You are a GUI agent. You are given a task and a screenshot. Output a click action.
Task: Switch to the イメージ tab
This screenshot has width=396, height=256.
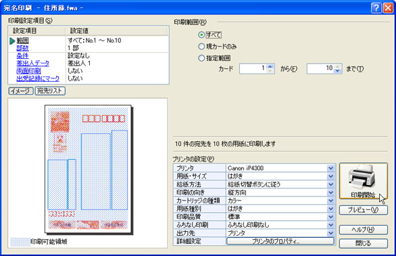click(x=21, y=91)
